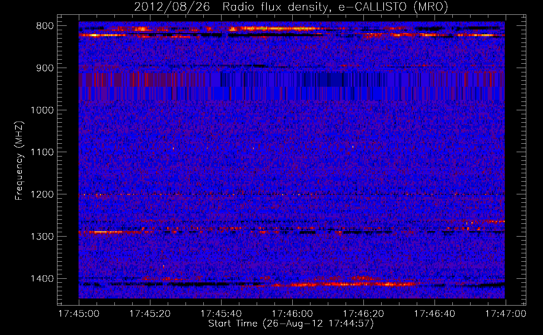Click the 900 frequency tick label
The image size is (543, 335).
pyautogui.click(x=45, y=68)
